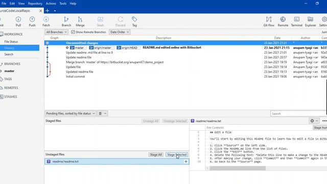Click the three-dots menu in diff panel
This screenshot has width=327, height=184.
[324, 121]
